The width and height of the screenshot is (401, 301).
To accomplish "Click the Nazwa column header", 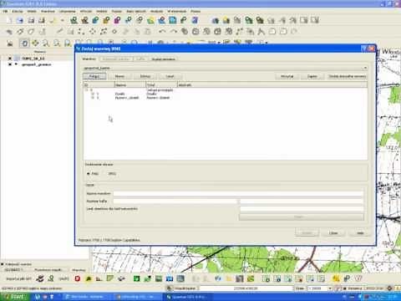I will (x=130, y=84).
